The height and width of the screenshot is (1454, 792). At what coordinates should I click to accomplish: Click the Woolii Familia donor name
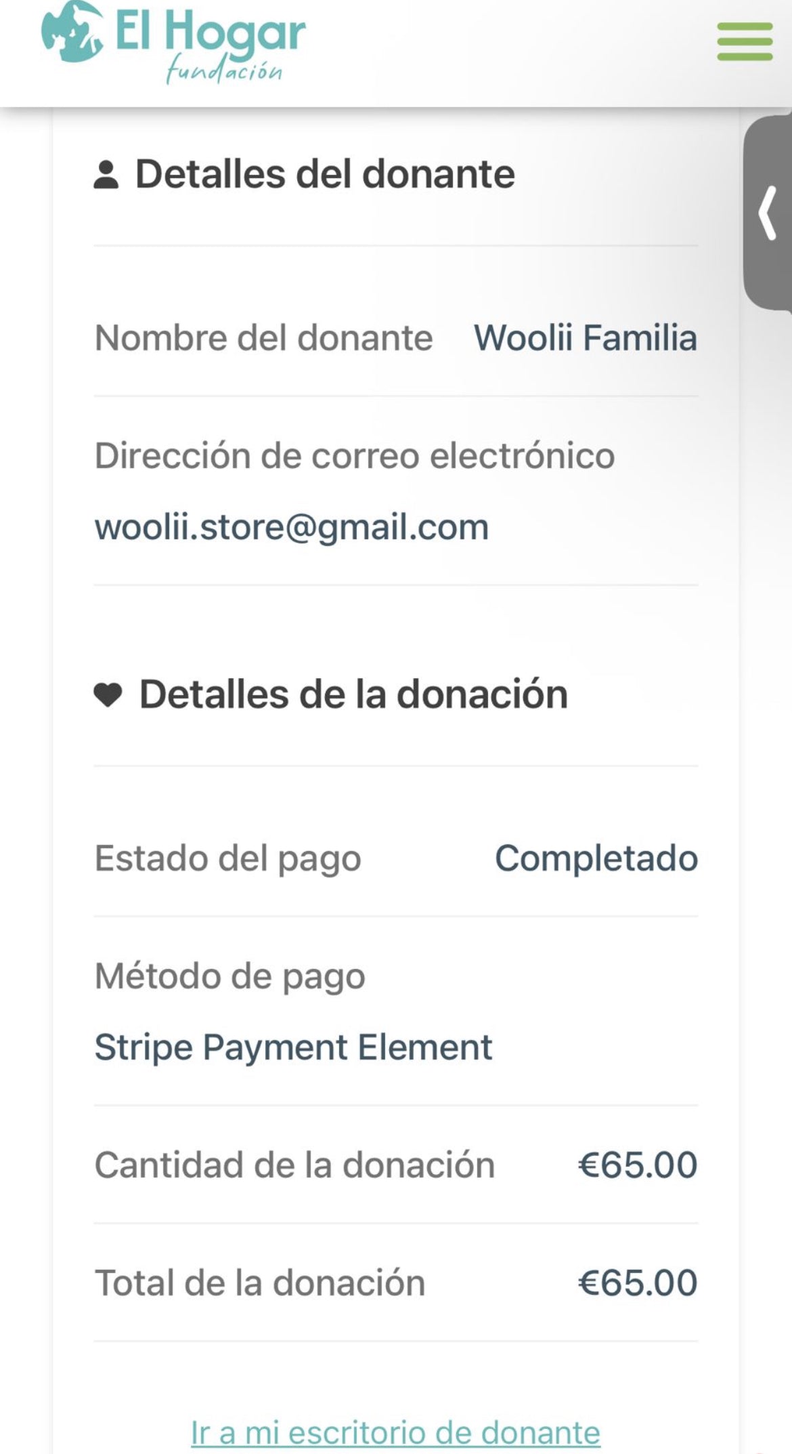[585, 337]
